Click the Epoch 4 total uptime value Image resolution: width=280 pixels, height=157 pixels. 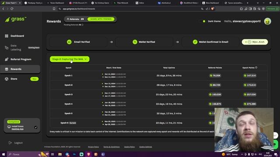(x=169, y=104)
